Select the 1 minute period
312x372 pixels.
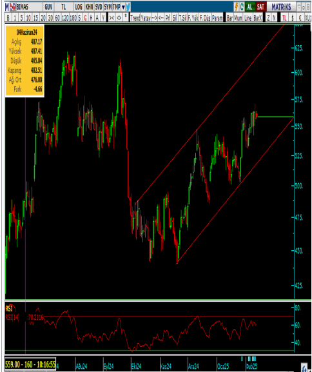pyautogui.click(x=15, y=18)
